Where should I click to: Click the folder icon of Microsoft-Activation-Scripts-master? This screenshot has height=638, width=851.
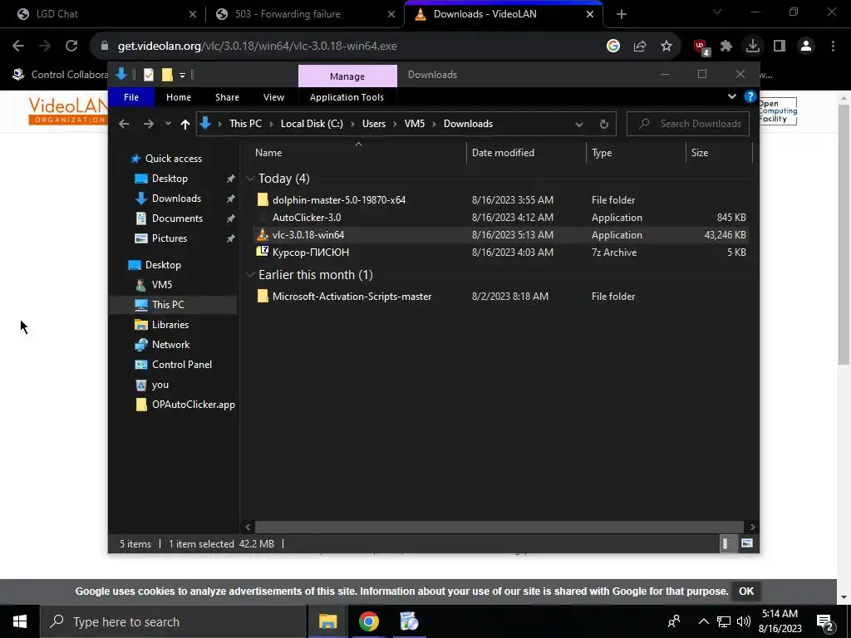[x=263, y=297]
